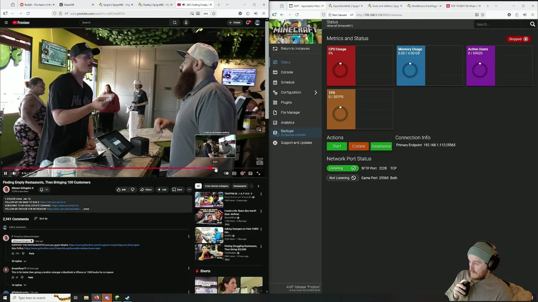Mute the YouTube video volume icon
This screenshot has height=302, width=538.
coord(14,173)
